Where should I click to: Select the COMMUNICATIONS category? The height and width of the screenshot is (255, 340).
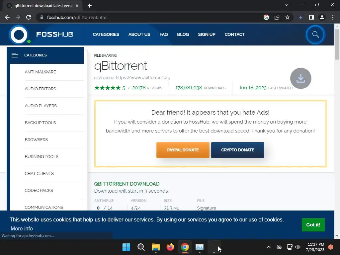[x=44, y=207]
